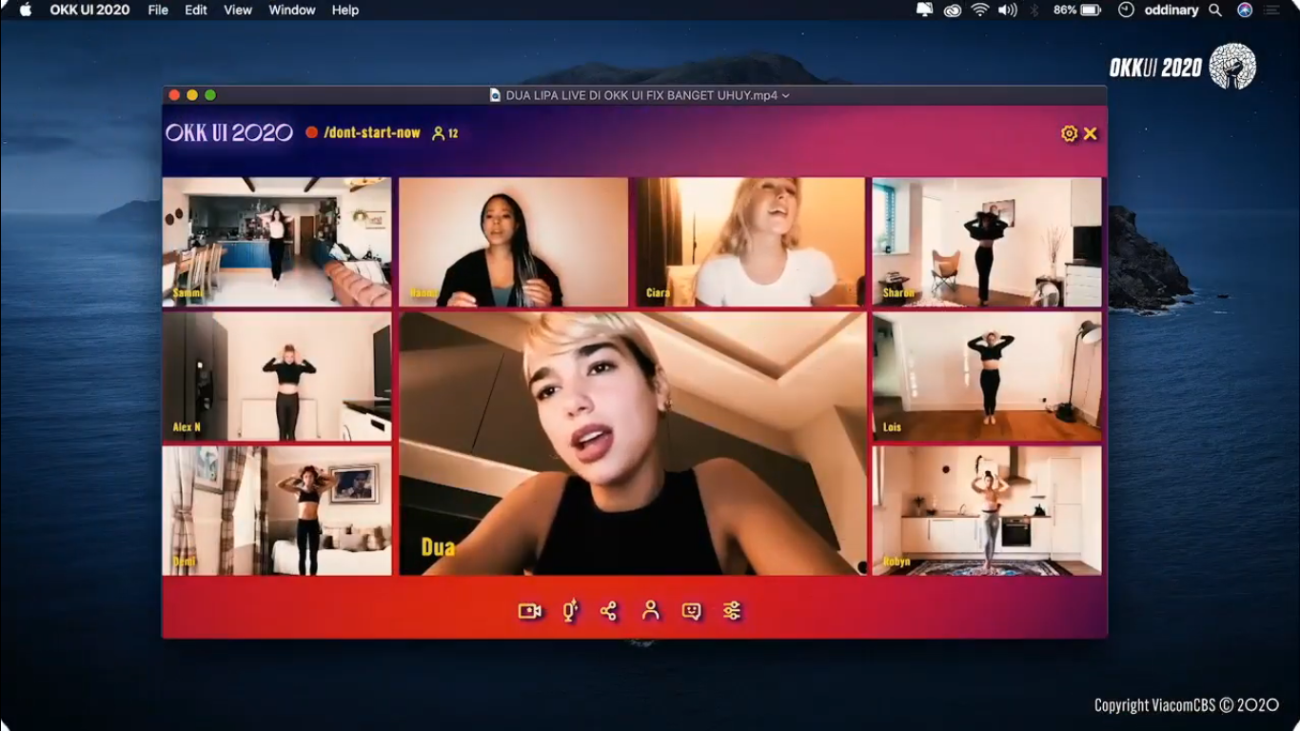Open the macOS Control Center menu
Image resolution: width=1300 pixels, height=731 pixels.
[x=1271, y=10]
